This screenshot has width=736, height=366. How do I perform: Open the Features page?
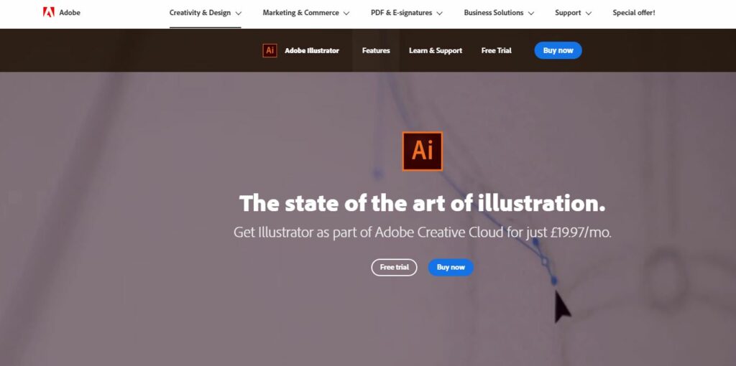point(376,51)
